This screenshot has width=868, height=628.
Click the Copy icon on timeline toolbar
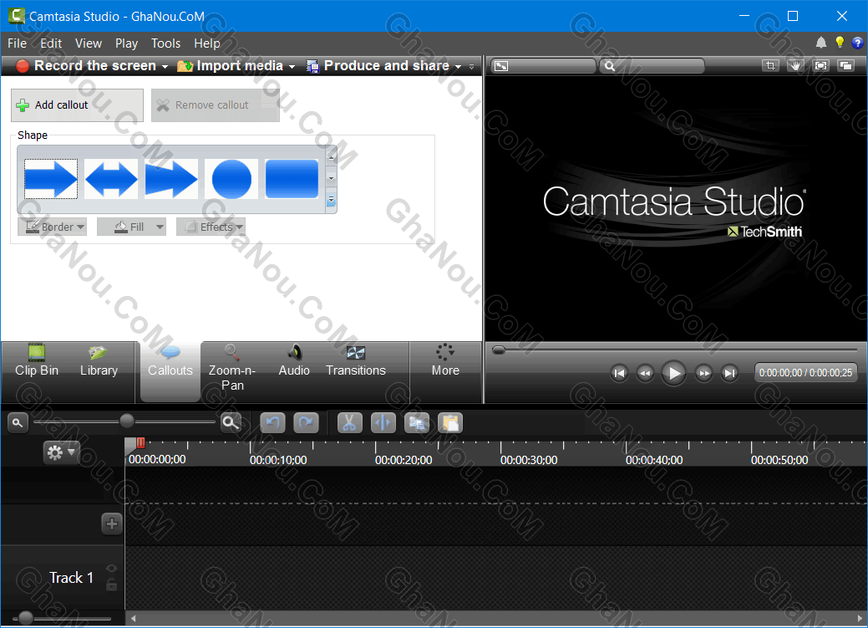417,423
